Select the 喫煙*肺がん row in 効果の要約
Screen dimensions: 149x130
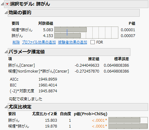(x=22, y=30)
